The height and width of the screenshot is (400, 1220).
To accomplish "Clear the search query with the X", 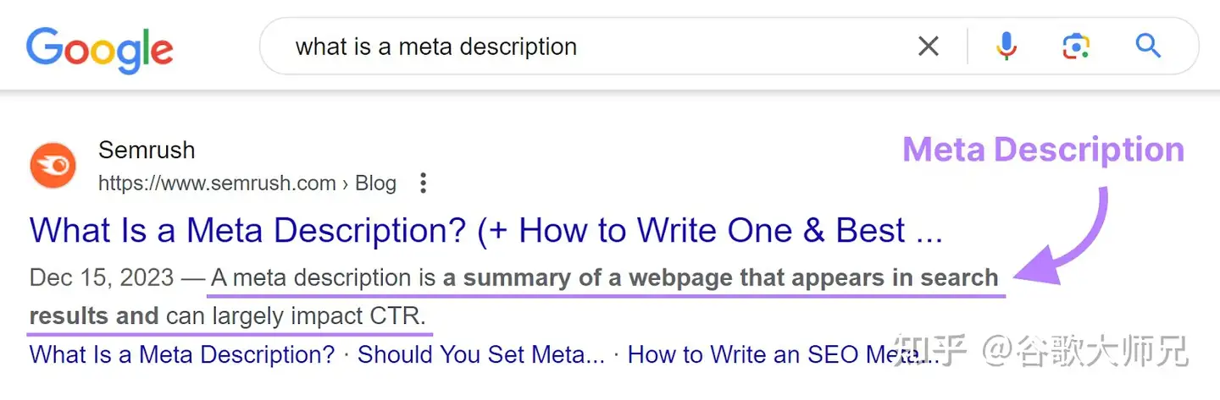I will [x=929, y=47].
